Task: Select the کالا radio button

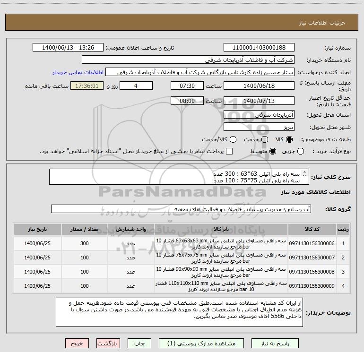Action: click(289, 140)
